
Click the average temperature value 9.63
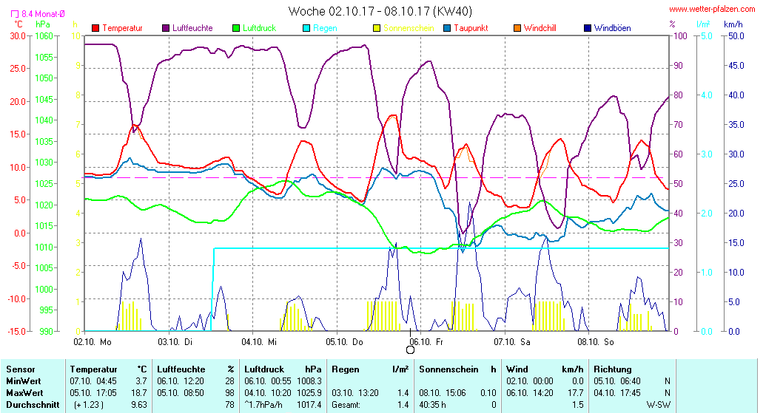pos(139,405)
